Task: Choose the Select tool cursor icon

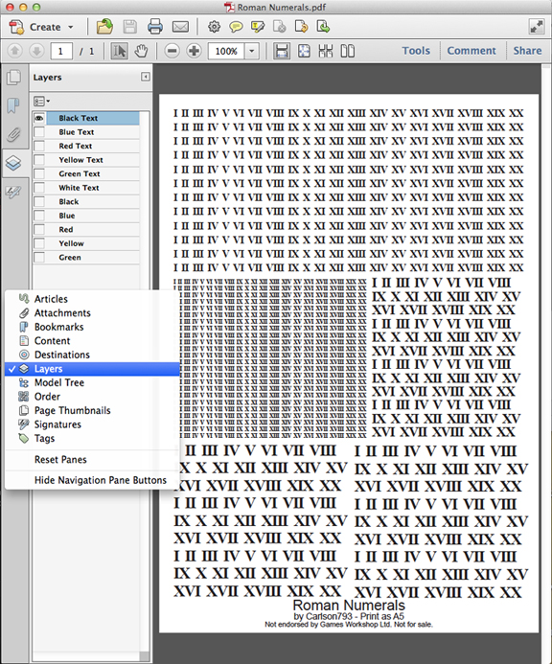Action: click(119, 51)
